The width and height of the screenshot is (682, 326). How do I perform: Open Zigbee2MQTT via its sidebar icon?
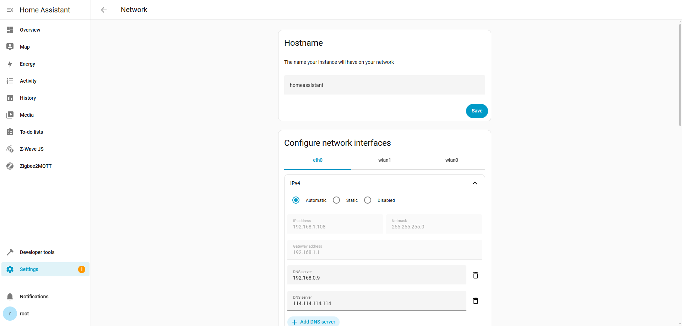point(10,166)
